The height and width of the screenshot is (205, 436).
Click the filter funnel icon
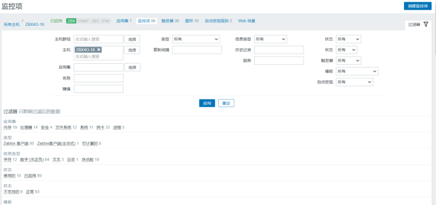426,24
